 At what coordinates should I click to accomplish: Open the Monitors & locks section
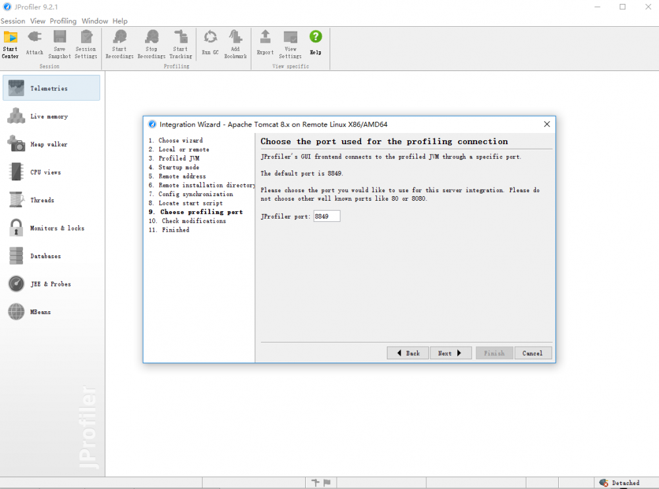click(x=51, y=228)
